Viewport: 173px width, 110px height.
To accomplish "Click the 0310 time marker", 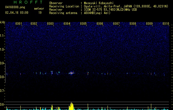I will click(166, 24).
